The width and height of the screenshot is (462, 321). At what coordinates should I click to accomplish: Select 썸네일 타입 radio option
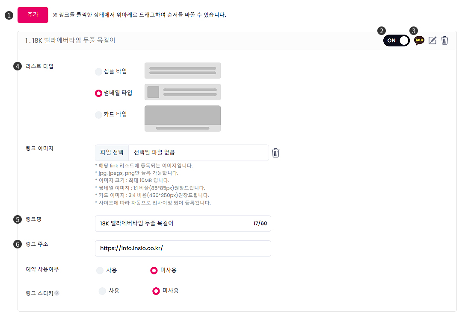(x=98, y=93)
